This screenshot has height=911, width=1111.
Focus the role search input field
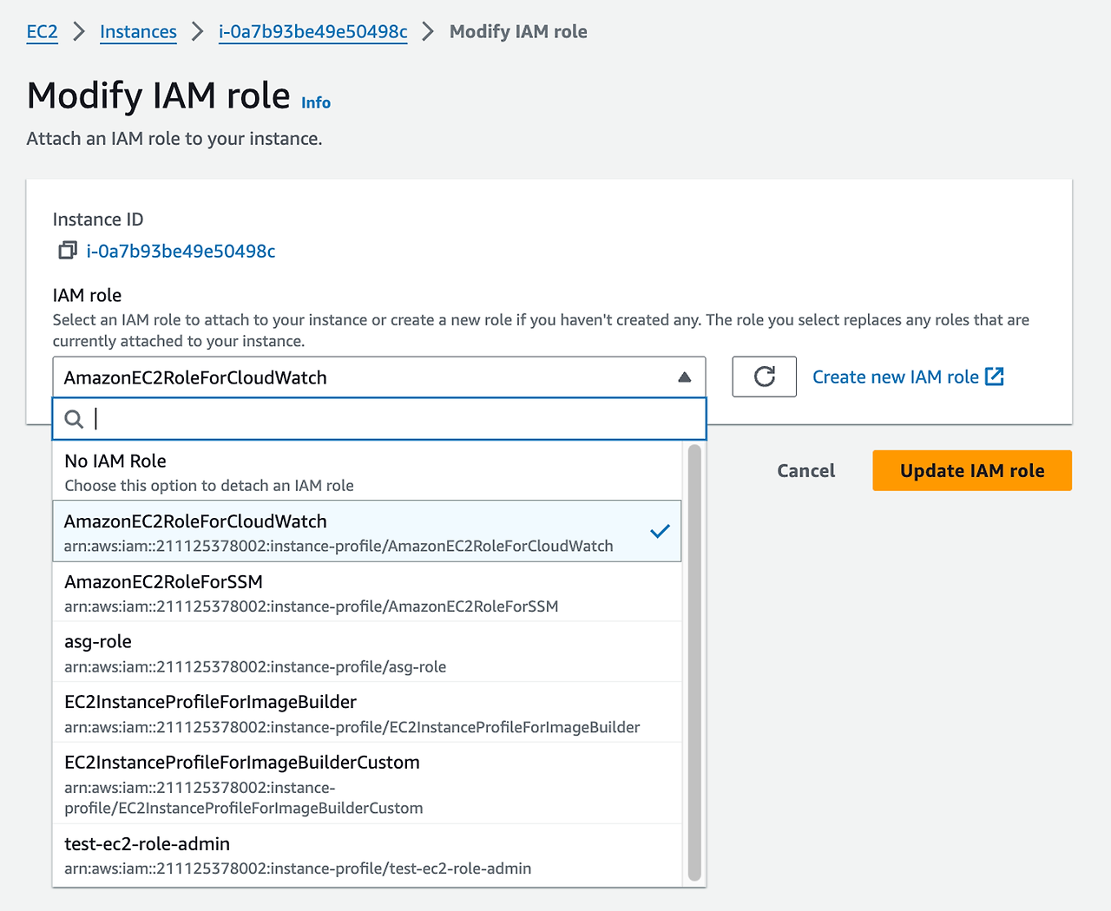point(379,419)
